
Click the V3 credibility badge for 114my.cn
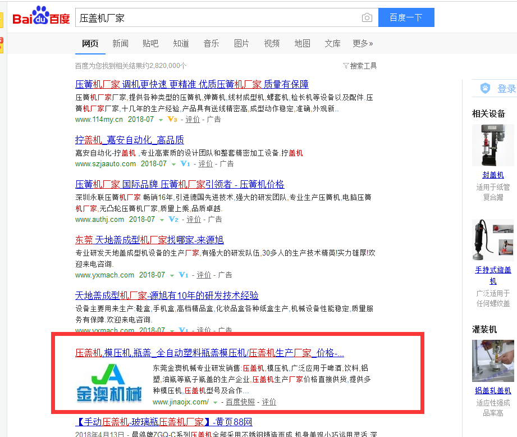coord(172,120)
